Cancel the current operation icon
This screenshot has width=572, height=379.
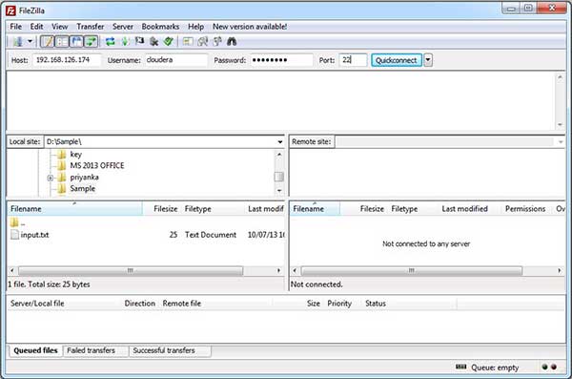point(139,41)
